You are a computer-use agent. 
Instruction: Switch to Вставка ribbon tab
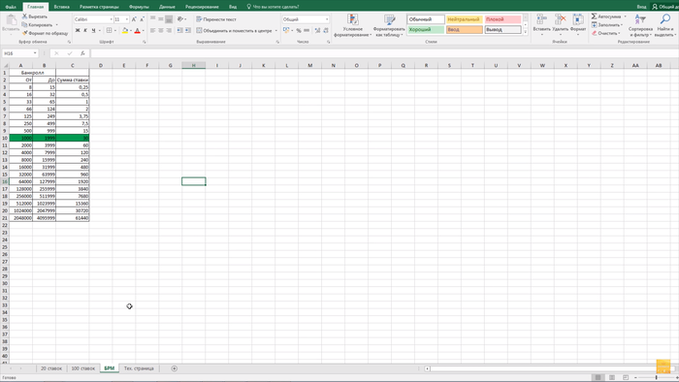[61, 7]
